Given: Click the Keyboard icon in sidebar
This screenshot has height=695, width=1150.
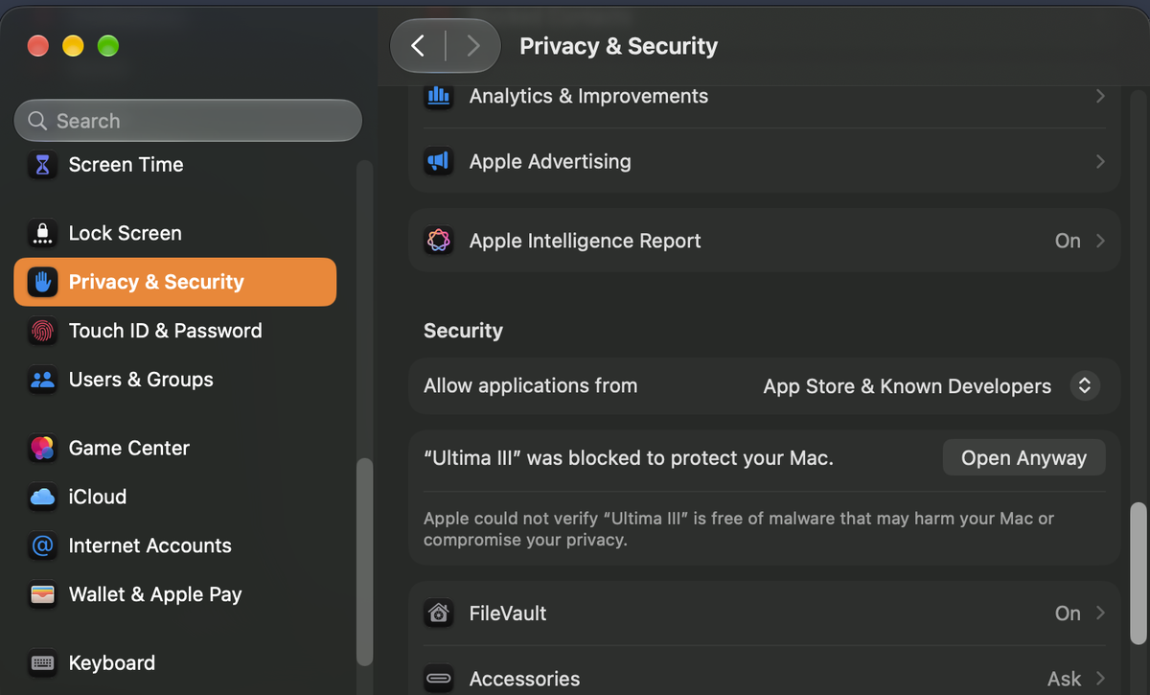Looking at the screenshot, I should coord(42,662).
